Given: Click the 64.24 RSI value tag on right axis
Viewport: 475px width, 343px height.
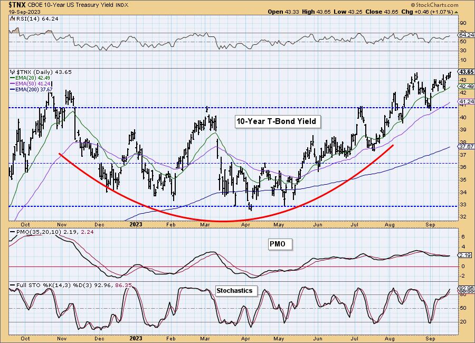Looking at the screenshot, I should 467,35.
